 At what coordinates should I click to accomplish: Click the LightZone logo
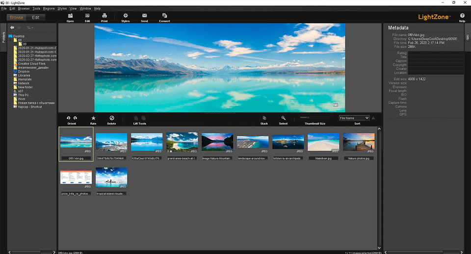pyautogui.click(x=434, y=17)
